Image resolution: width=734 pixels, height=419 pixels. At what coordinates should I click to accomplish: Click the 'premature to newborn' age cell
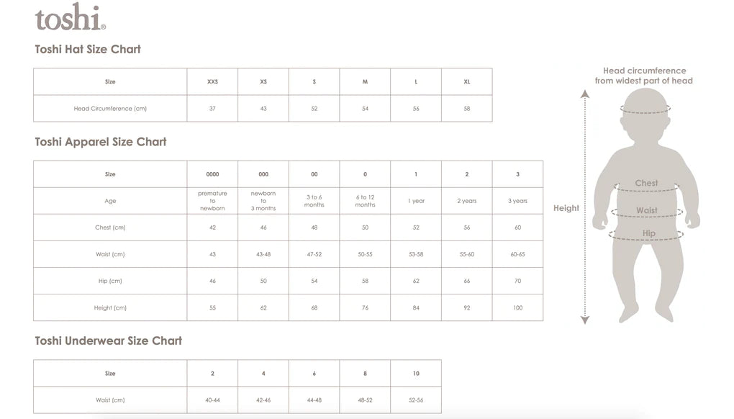pyautogui.click(x=212, y=201)
